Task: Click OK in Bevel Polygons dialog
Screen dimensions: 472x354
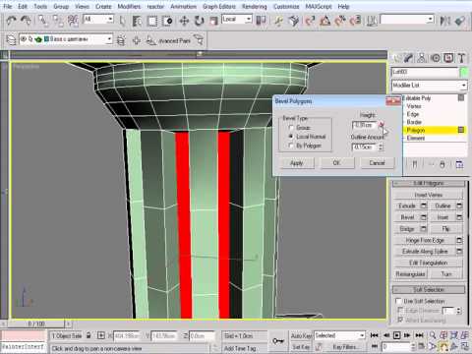Action: [336, 163]
